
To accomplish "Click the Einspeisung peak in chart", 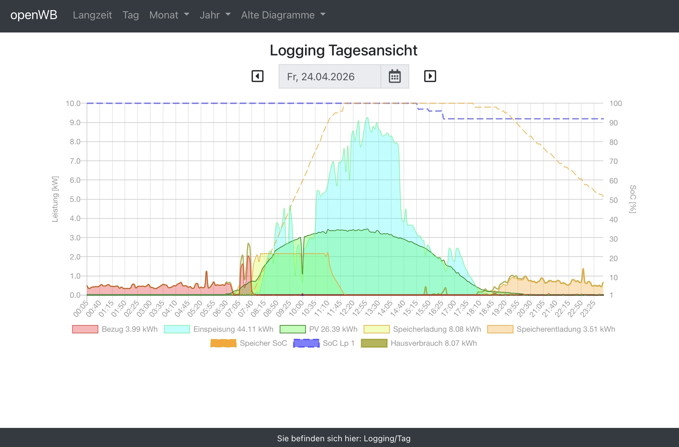I will click(x=368, y=118).
